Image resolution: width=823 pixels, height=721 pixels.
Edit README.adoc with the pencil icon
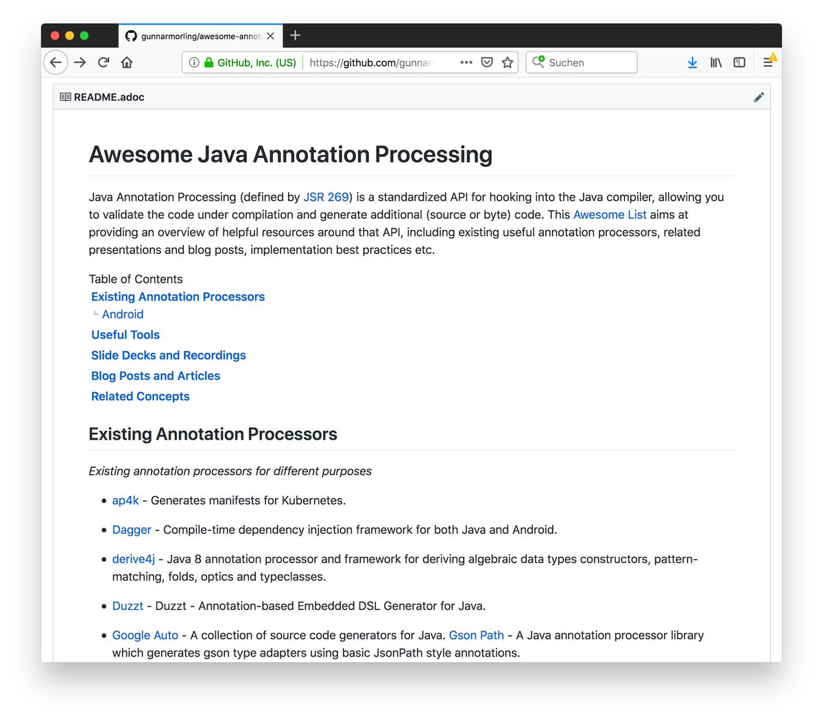click(759, 97)
